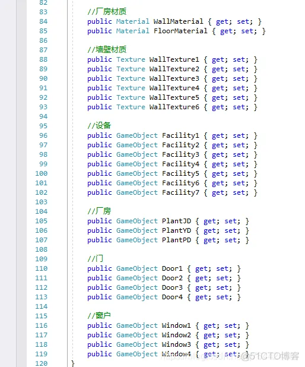Click Window2 identifier
Image resolution: width=305 pixels, height=367 pixels.
click(x=176, y=335)
